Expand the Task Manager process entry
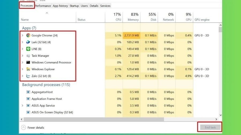Image resolution: width=241 pixels, height=135 pixels. [22, 56]
